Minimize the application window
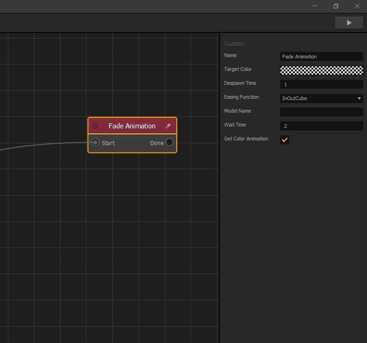 pyautogui.click(x=315, y=6)
